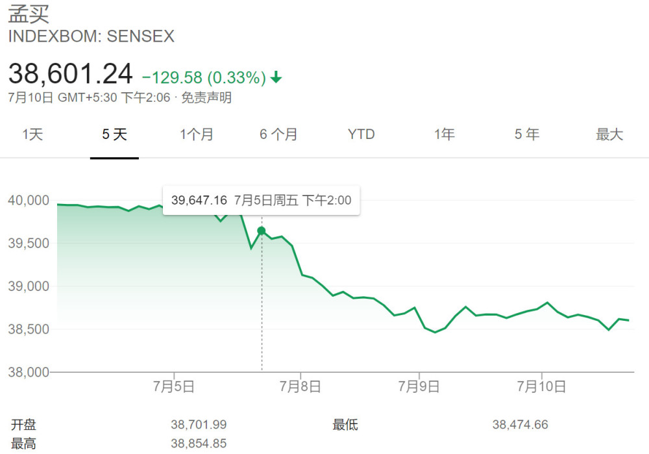
Task: Open the 免责声明 disclaimer link
Action: pyautogui.click(x=206, y=98)
